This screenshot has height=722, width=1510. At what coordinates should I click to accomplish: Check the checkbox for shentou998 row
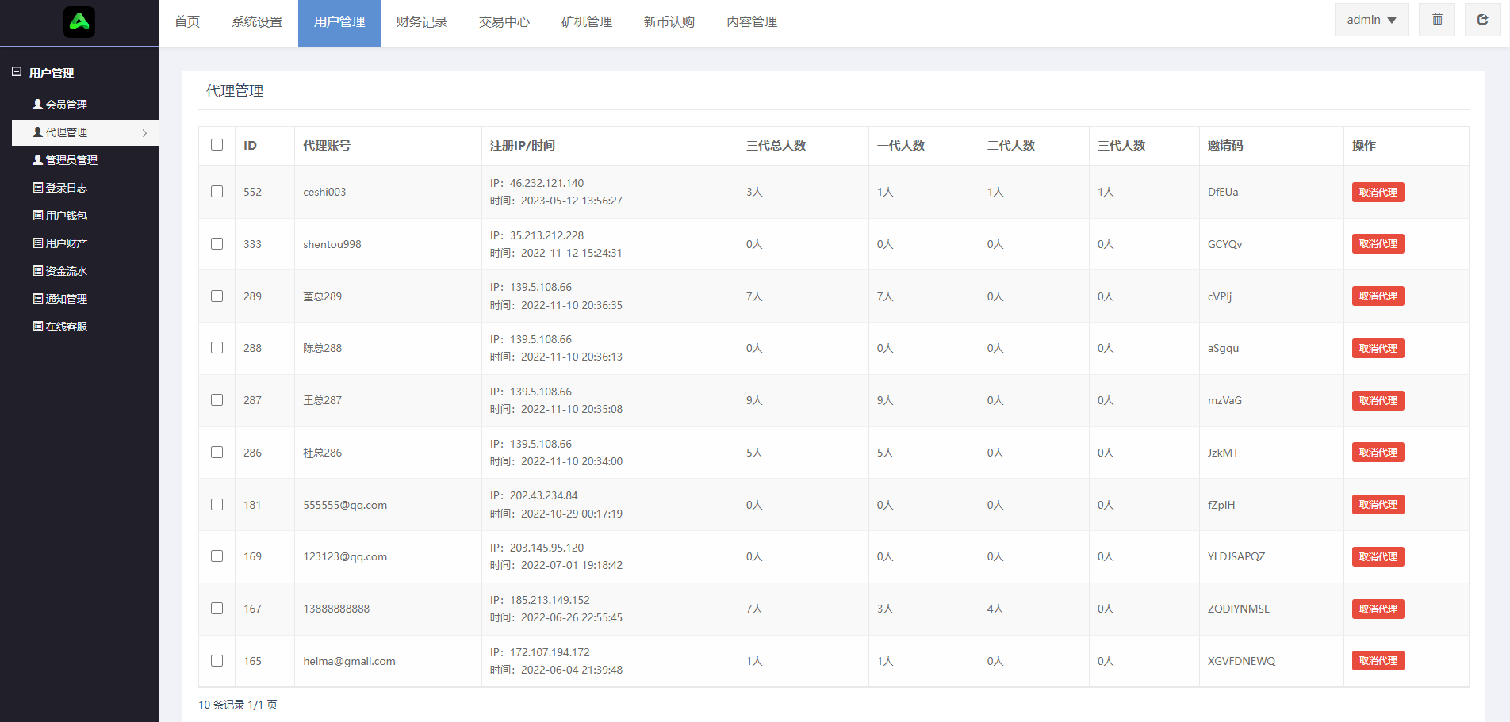217,243
